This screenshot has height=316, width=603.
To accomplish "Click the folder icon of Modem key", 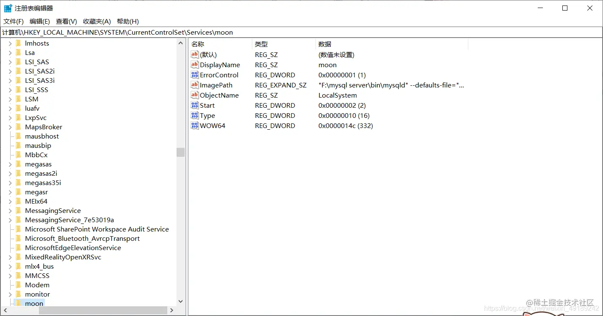I will (18, 285).
